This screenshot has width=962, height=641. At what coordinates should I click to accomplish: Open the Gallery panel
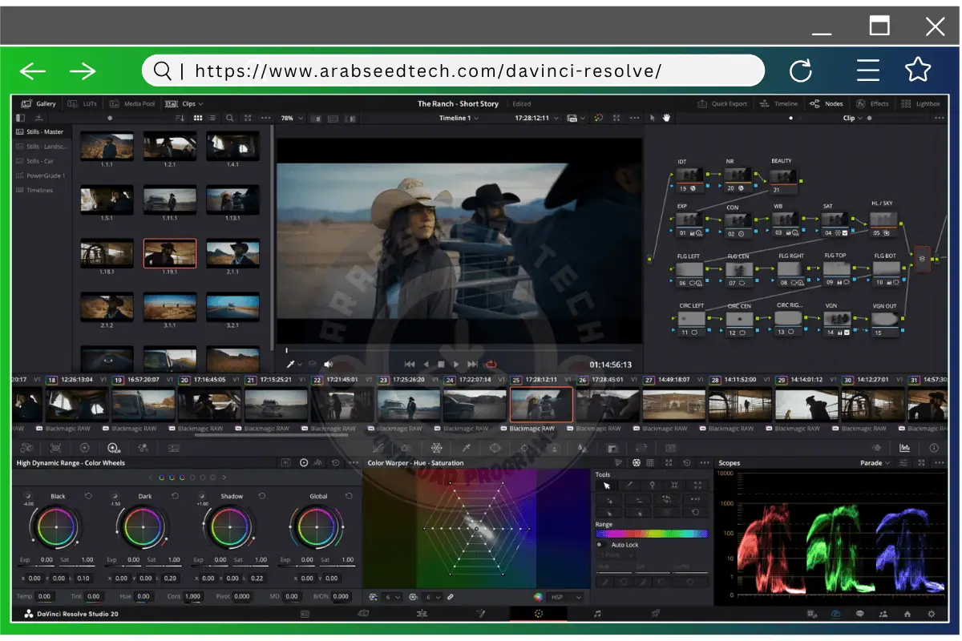pyautogui.click(x=38, y=103)
